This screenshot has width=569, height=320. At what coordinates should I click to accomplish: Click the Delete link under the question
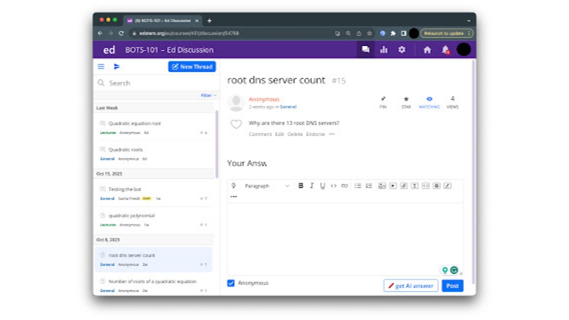295,134
